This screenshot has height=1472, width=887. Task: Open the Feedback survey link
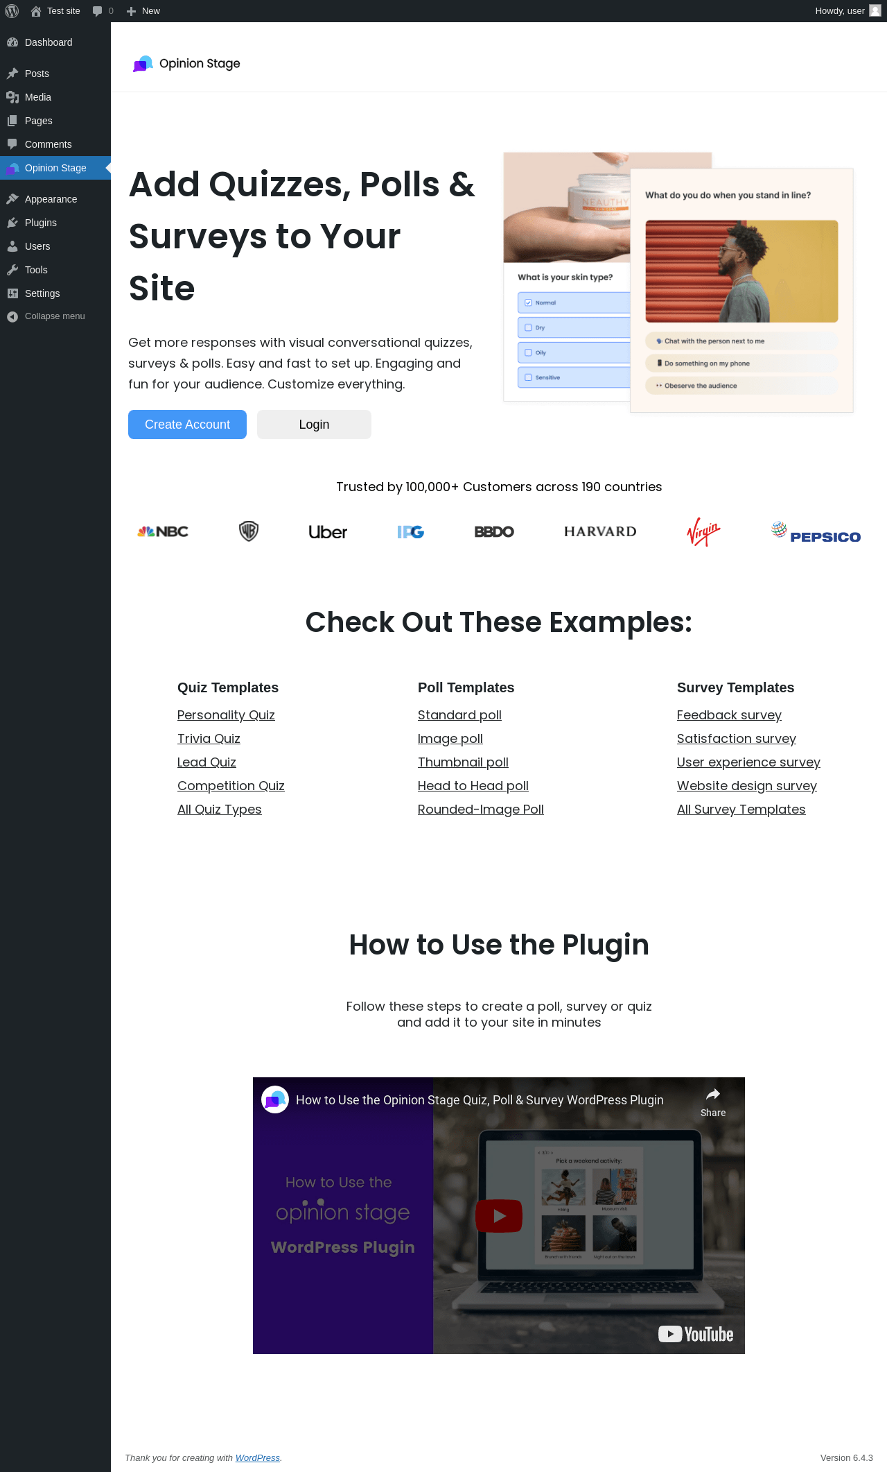click(729, 715)
